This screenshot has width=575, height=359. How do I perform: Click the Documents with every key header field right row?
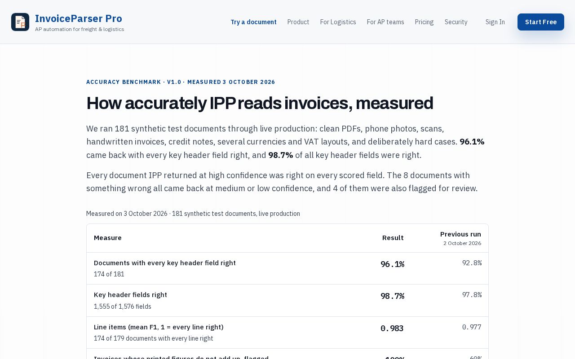tap(287, 268)
